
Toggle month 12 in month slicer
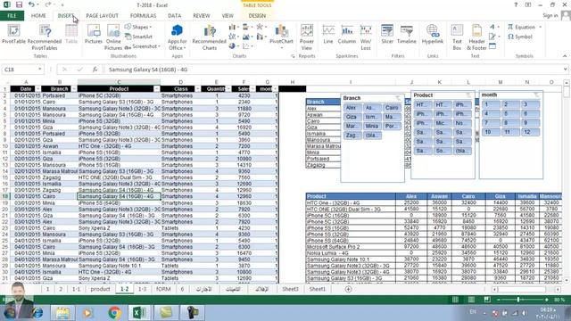[x=530, y=132]
